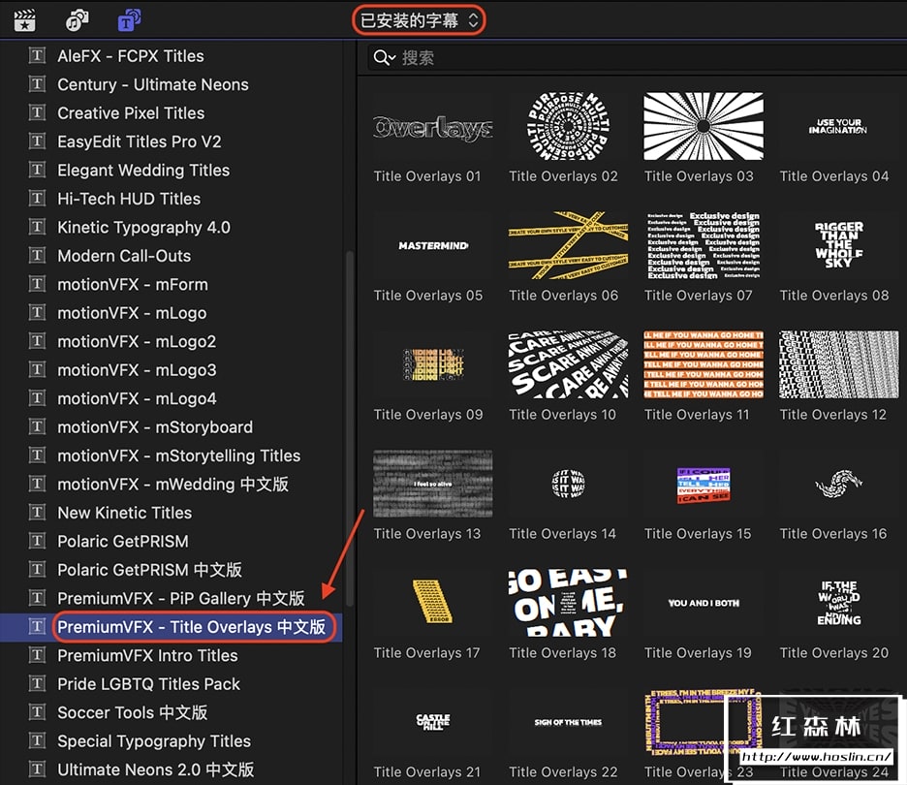Select Title Overlays 09 thumbnail
Viewport: 907px width, 785px height.
pyautogui.click(x=433, y=365)
